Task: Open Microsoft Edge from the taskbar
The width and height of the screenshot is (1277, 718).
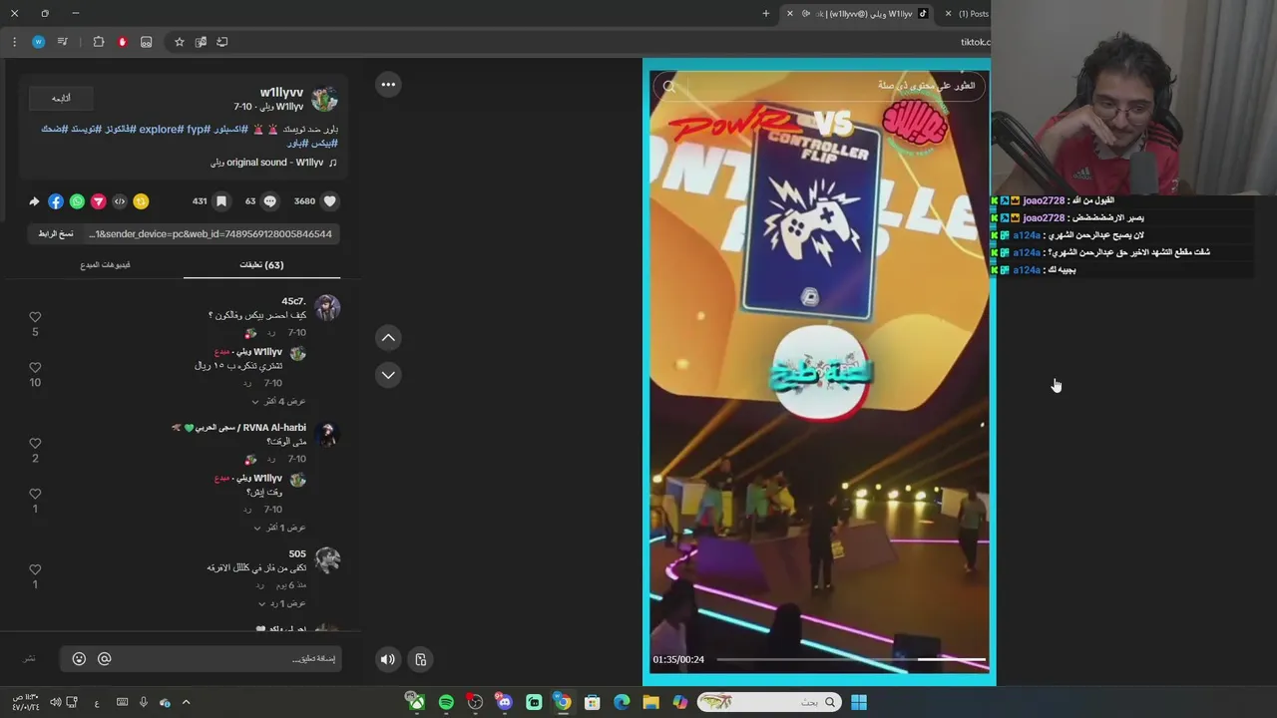Action: click(x=622, y=702)
